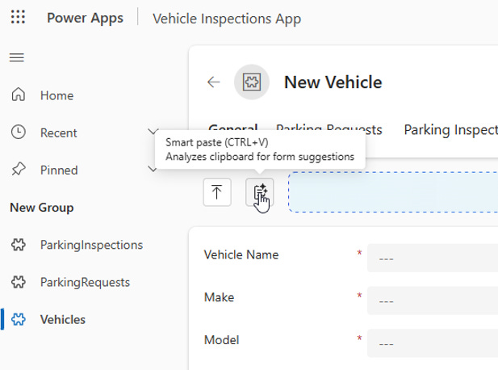This screenshot has width=498, height=370.
Task: Click the Recent clock icon
Action: point(18,132)
